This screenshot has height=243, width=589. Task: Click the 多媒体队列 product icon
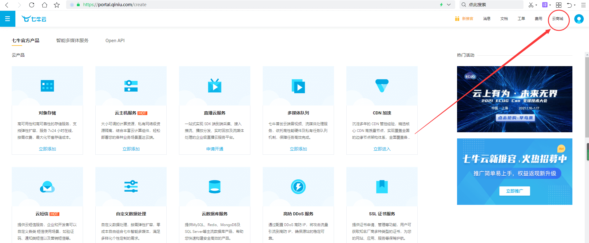298,86
